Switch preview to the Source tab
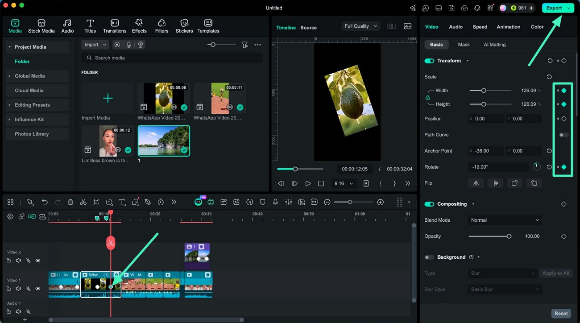The image size is (580, 323). tap(308, 28)
